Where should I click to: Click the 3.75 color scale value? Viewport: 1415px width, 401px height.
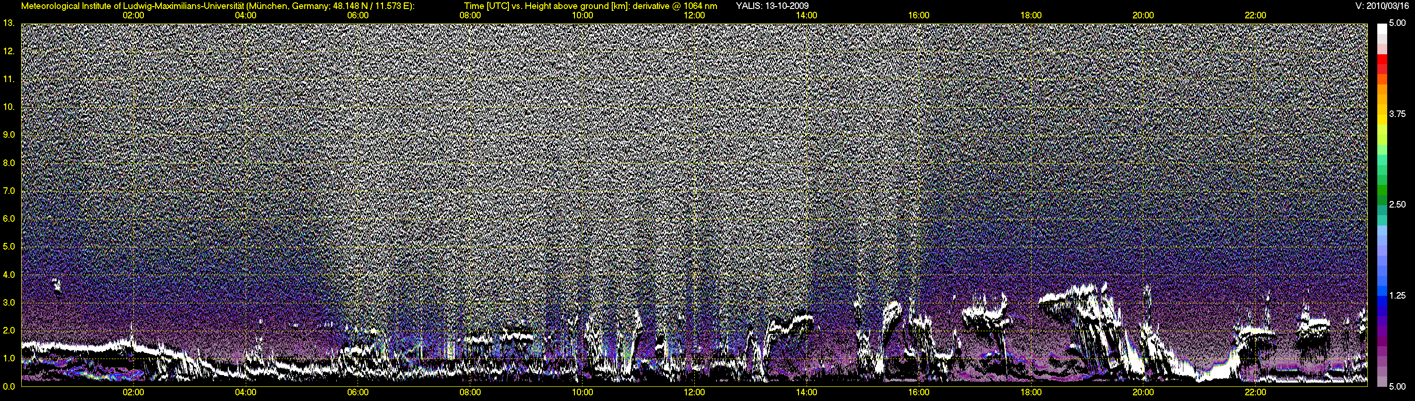pos(1397,114)
